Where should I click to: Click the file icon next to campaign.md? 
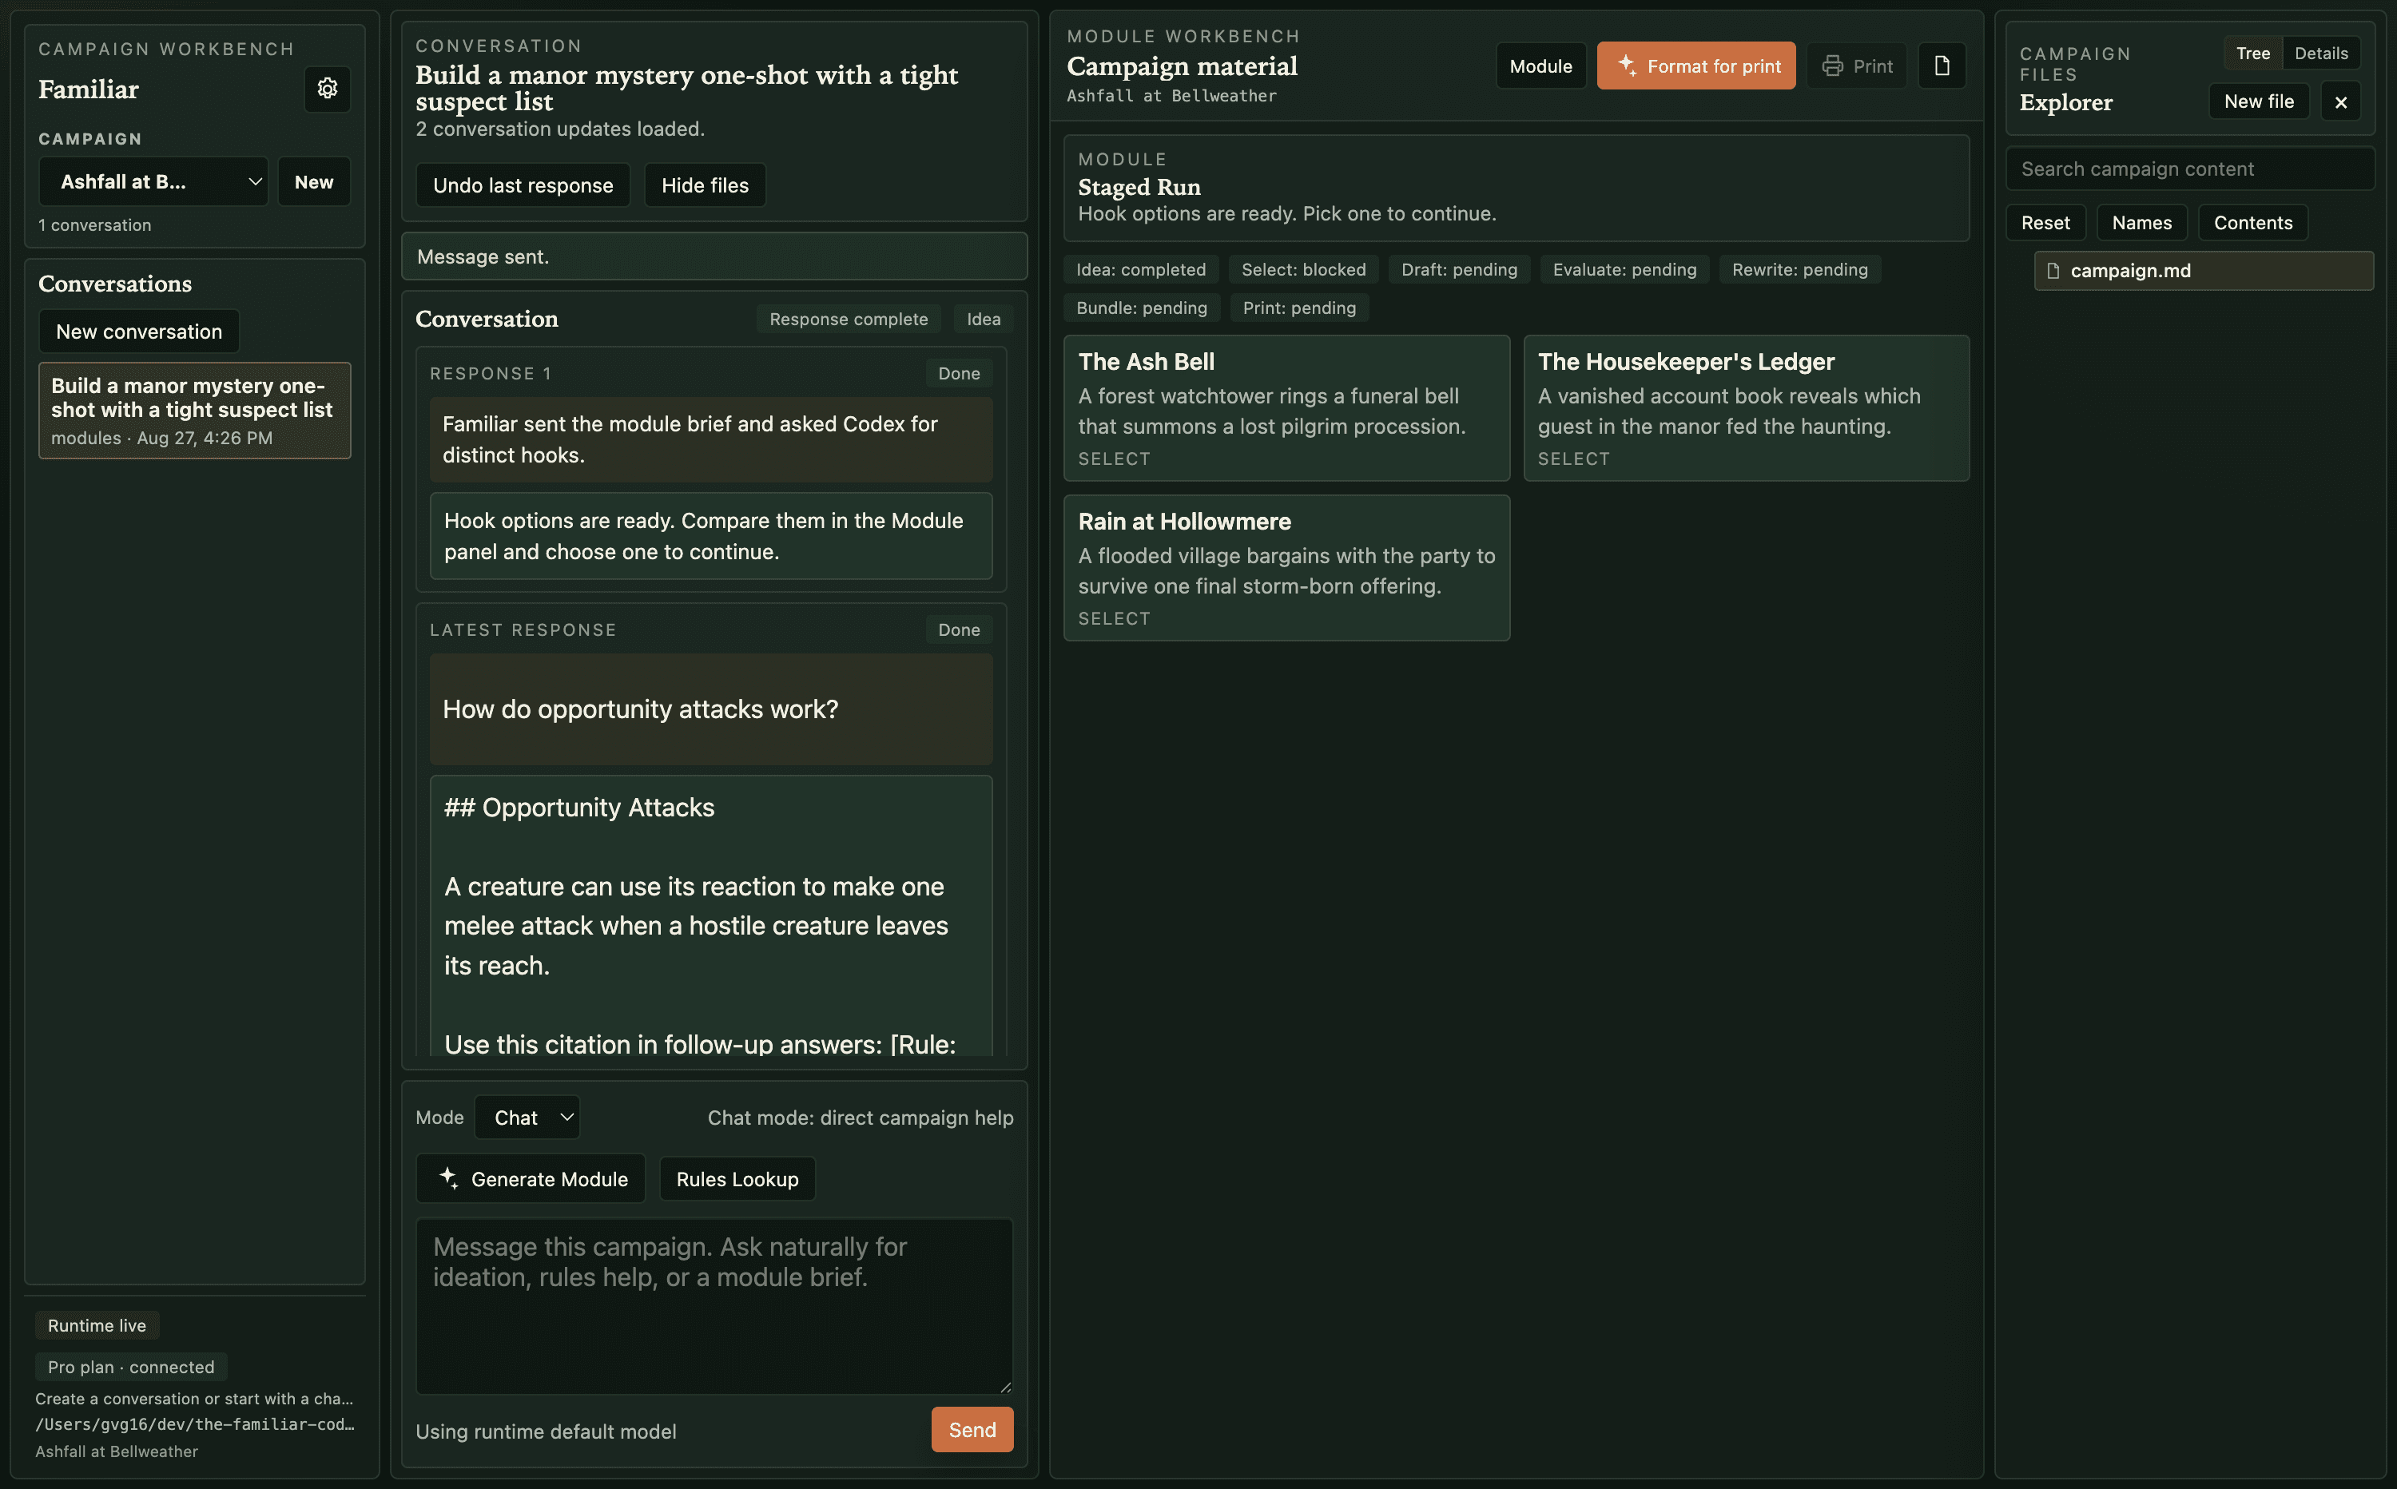[x=2053, y=271]
